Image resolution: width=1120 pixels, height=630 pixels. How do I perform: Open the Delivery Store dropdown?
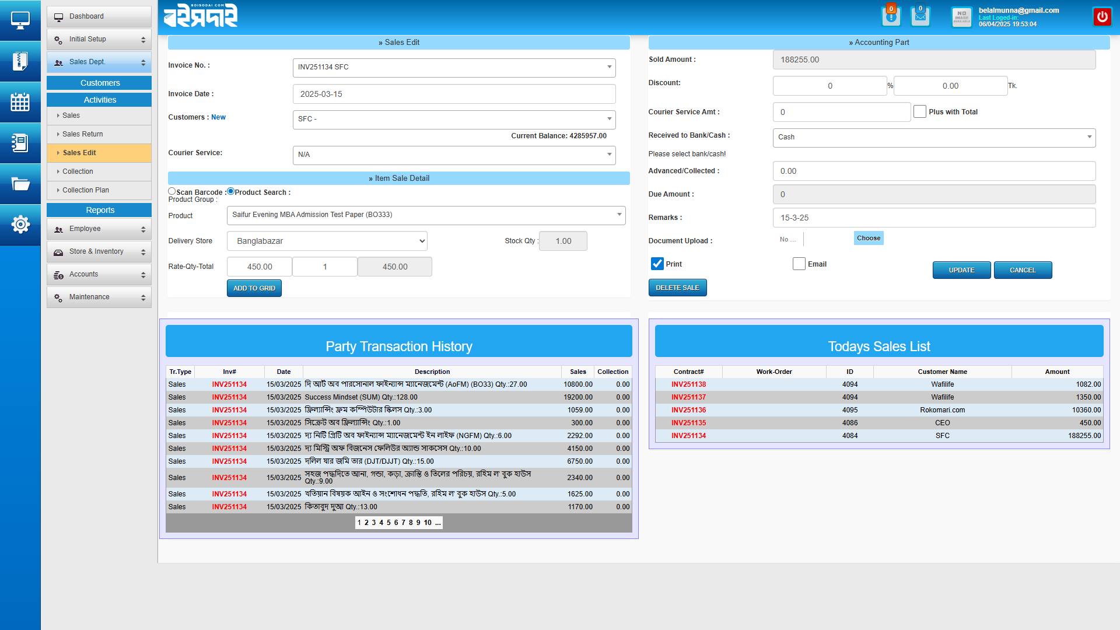click(327, 241)
